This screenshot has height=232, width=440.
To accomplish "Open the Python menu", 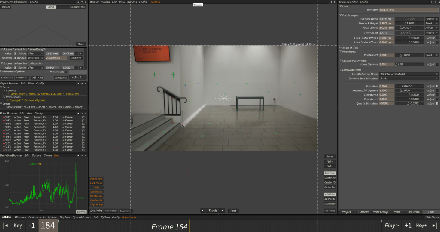I will [x=105, y=217].
